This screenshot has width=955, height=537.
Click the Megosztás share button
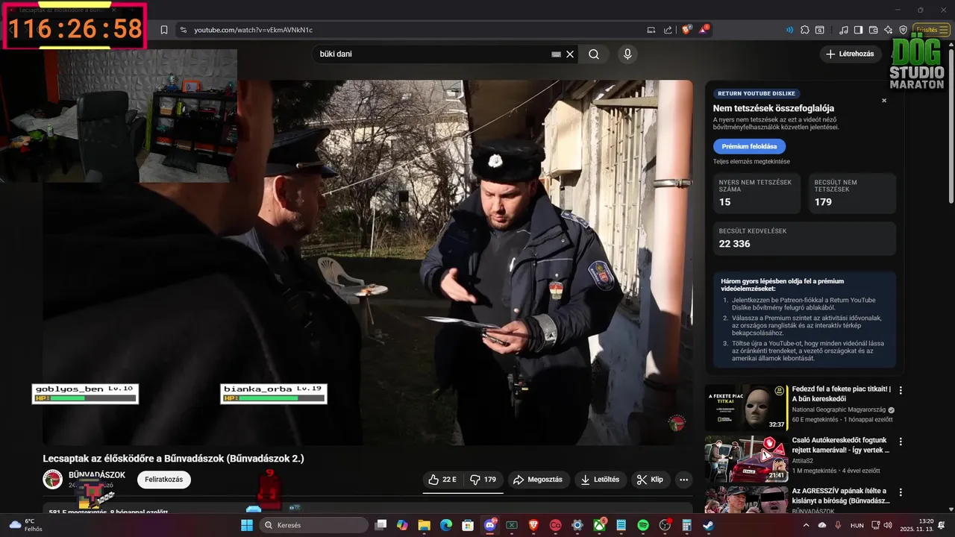click(539, 480)
